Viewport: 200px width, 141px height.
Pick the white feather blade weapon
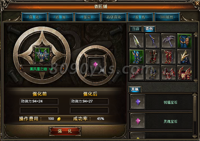coord(137,41)
